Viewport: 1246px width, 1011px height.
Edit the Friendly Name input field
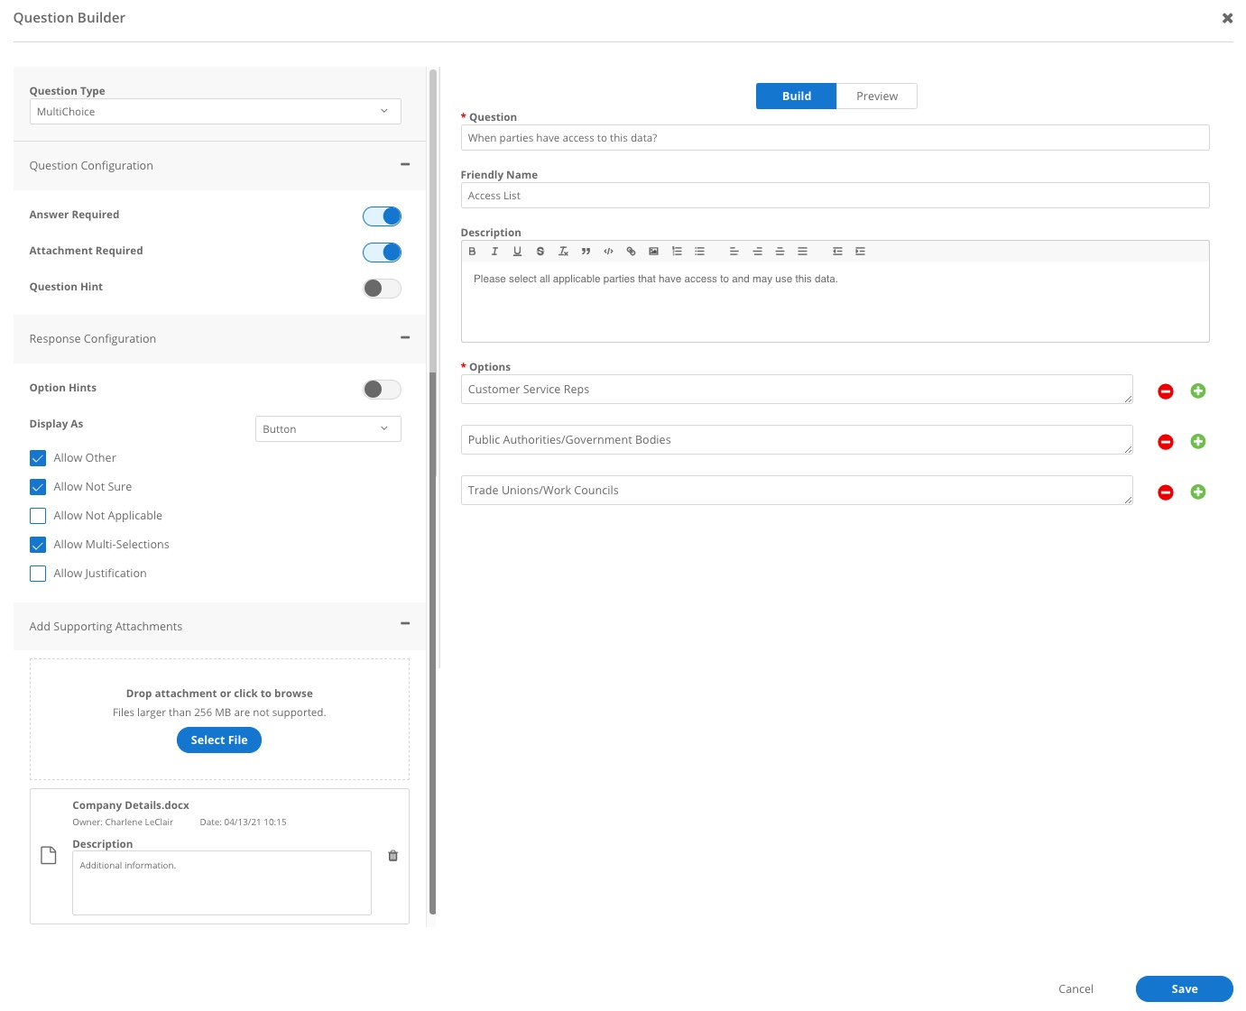pos(835,195)
